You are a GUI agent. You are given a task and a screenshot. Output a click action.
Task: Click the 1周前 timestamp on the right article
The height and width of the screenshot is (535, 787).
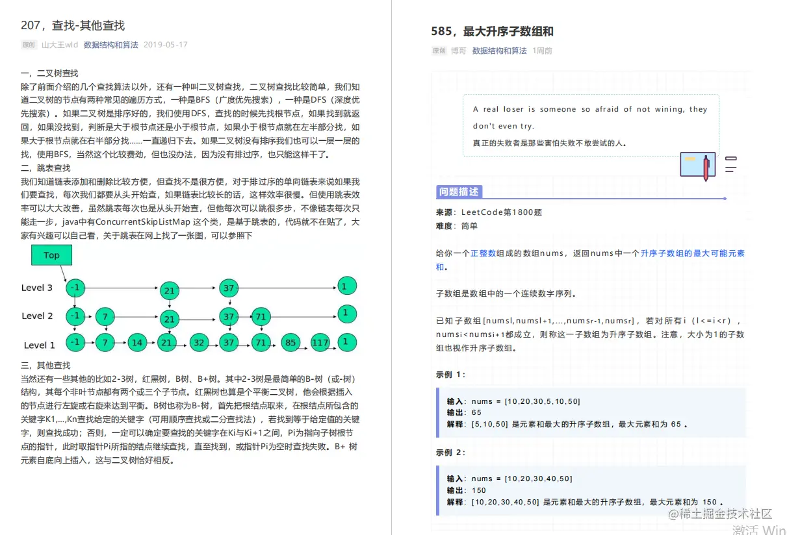(x=543, y=50)
